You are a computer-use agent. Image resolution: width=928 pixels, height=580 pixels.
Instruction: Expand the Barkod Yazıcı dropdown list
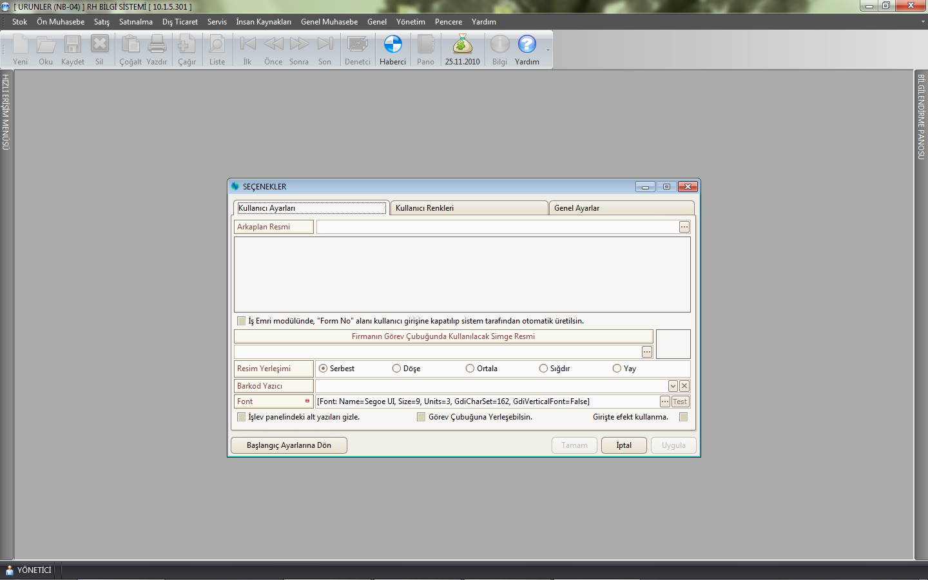(673, 386)
